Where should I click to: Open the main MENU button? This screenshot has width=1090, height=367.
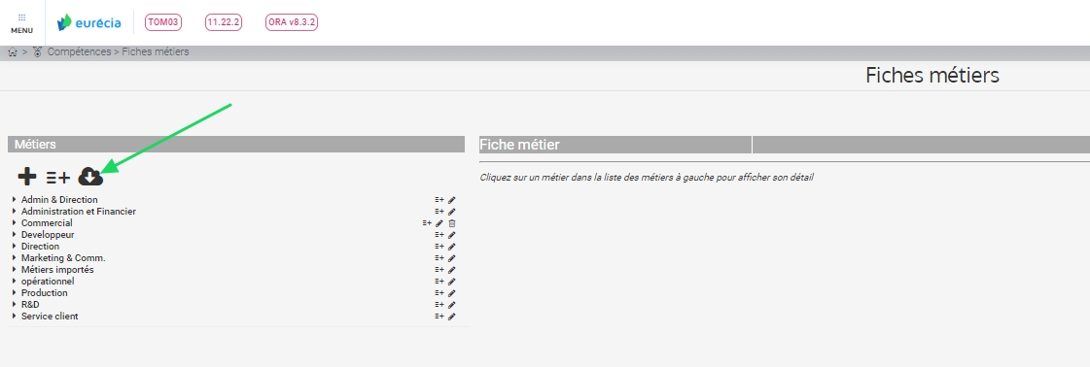pos(21,23)
